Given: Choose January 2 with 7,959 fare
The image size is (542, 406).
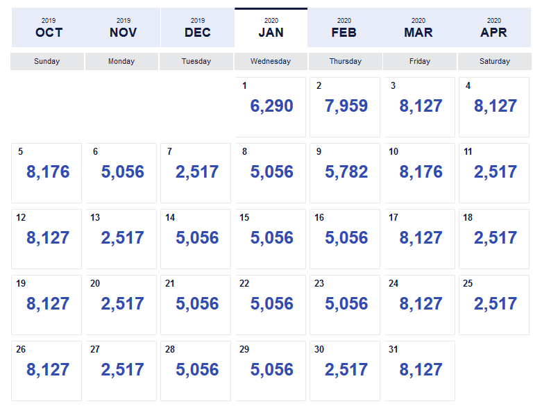Looking at the screenshot, I should point(345,107).
